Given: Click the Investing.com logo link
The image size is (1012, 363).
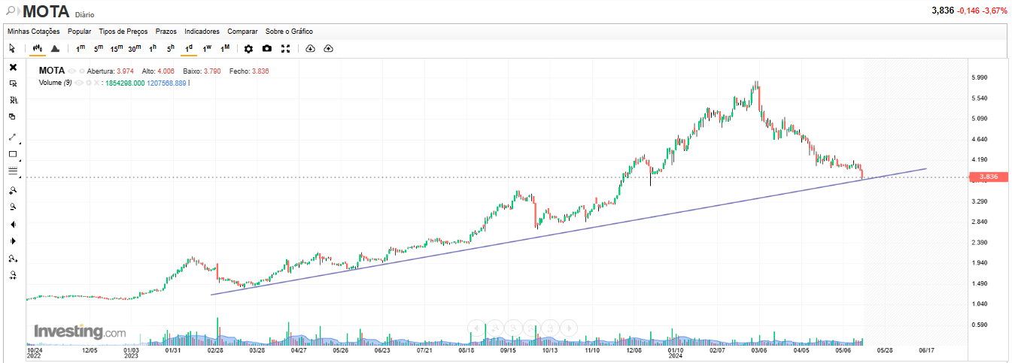Looking at the screenshot, I should click(80, 331).
